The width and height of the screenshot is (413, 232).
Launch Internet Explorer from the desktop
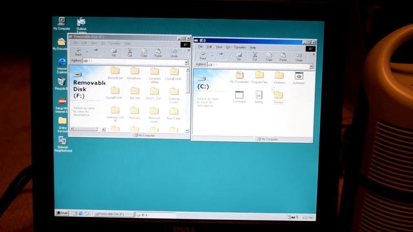[62, 66]
